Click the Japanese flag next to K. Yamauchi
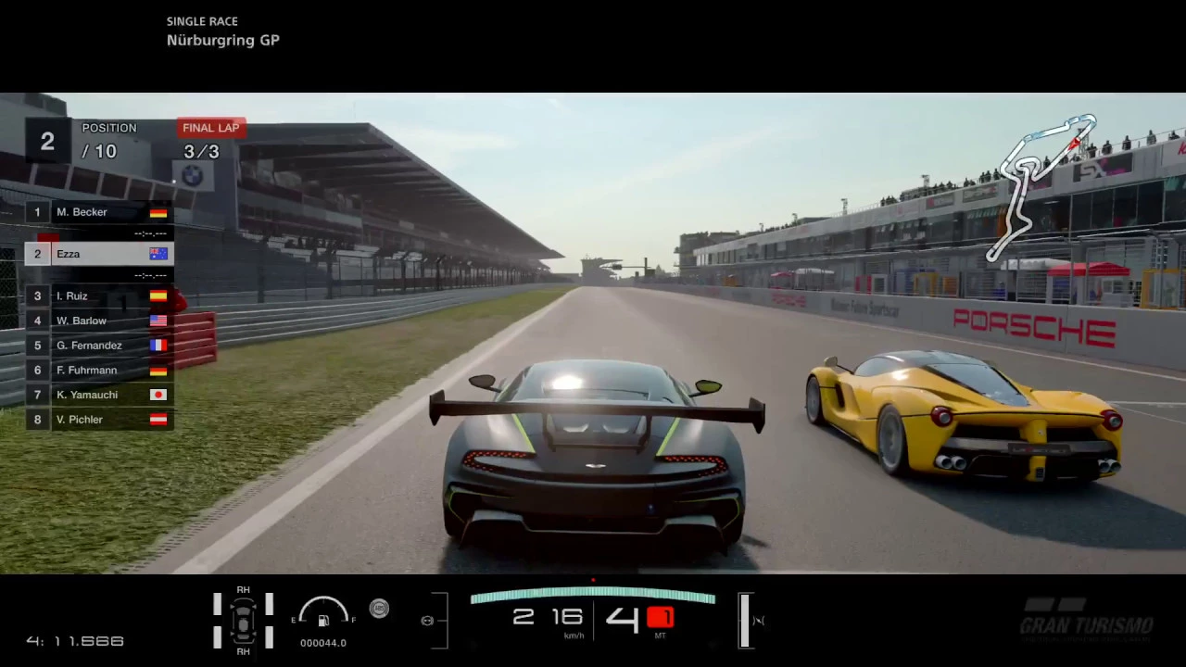 158,395
